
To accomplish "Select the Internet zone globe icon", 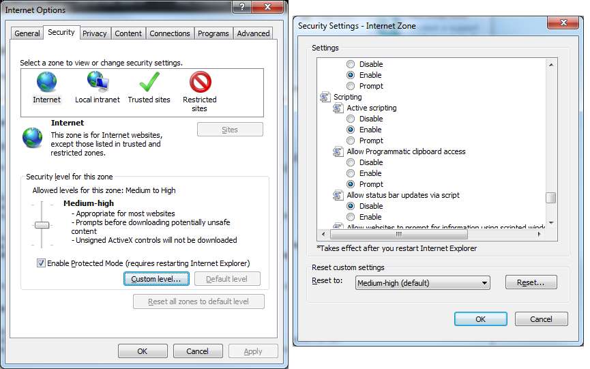I will click(x=46, y=82).
